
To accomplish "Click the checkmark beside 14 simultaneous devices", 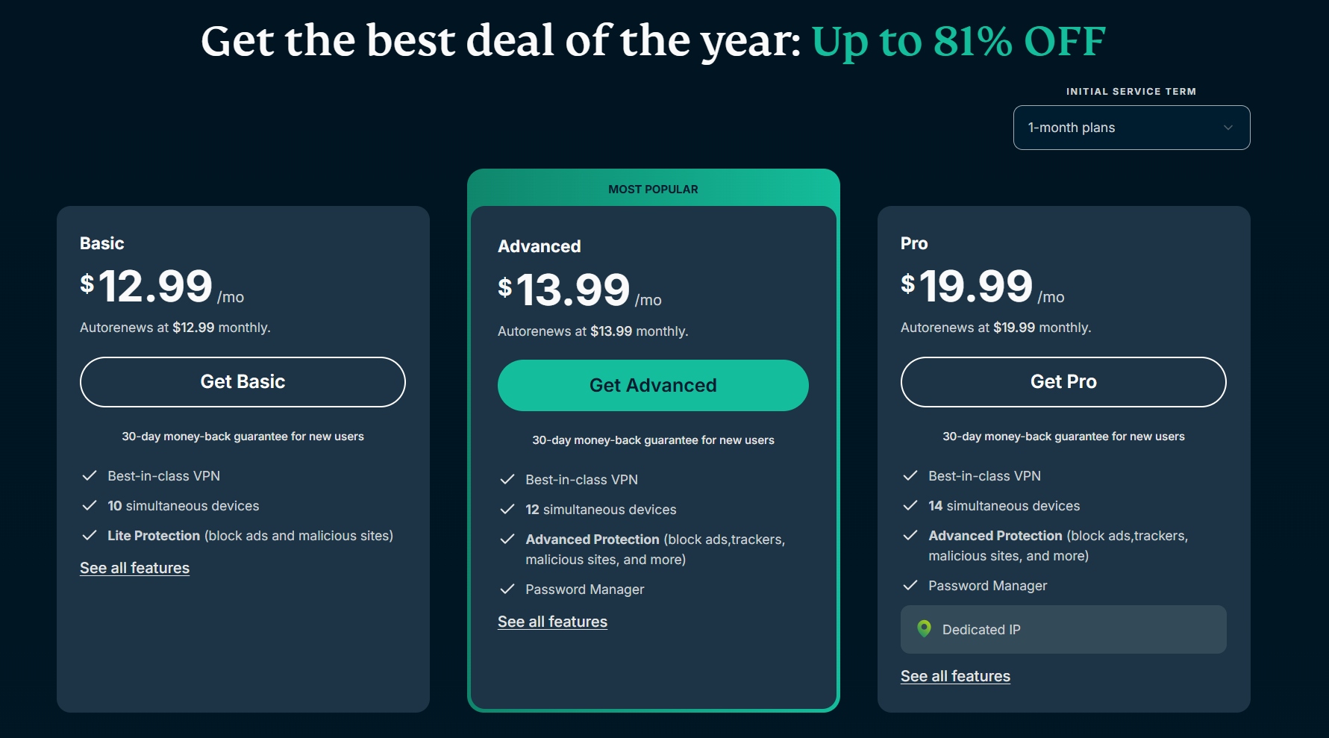I will point(911,505).
